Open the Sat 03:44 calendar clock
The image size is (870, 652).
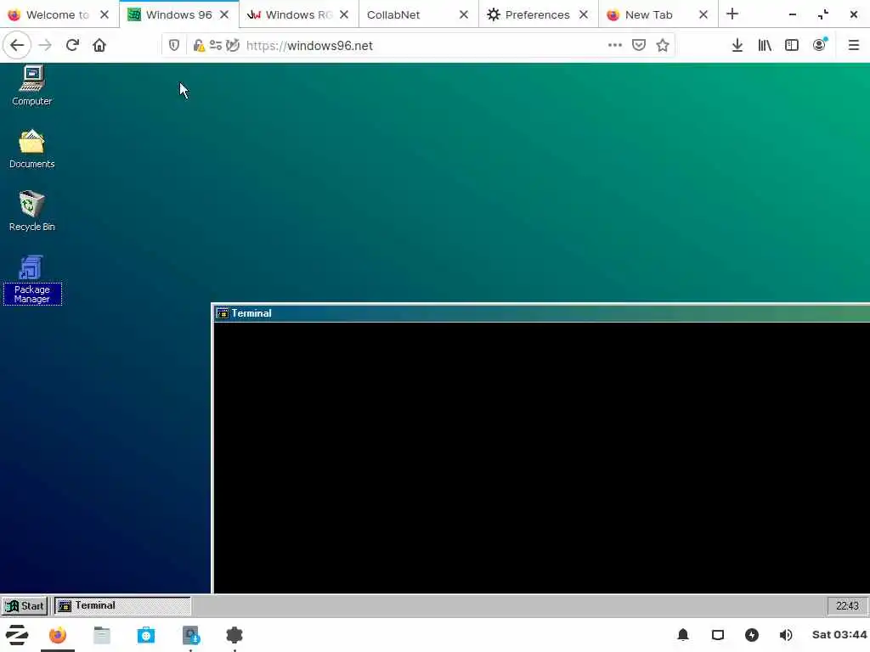(x=839, y=635)
